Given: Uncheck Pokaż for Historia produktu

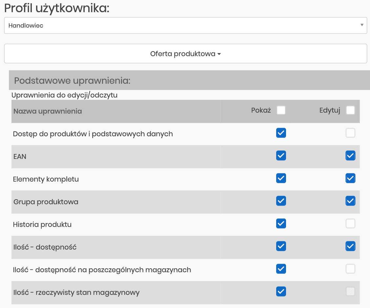Looking at the screenshot, I should tap(281, 224).
